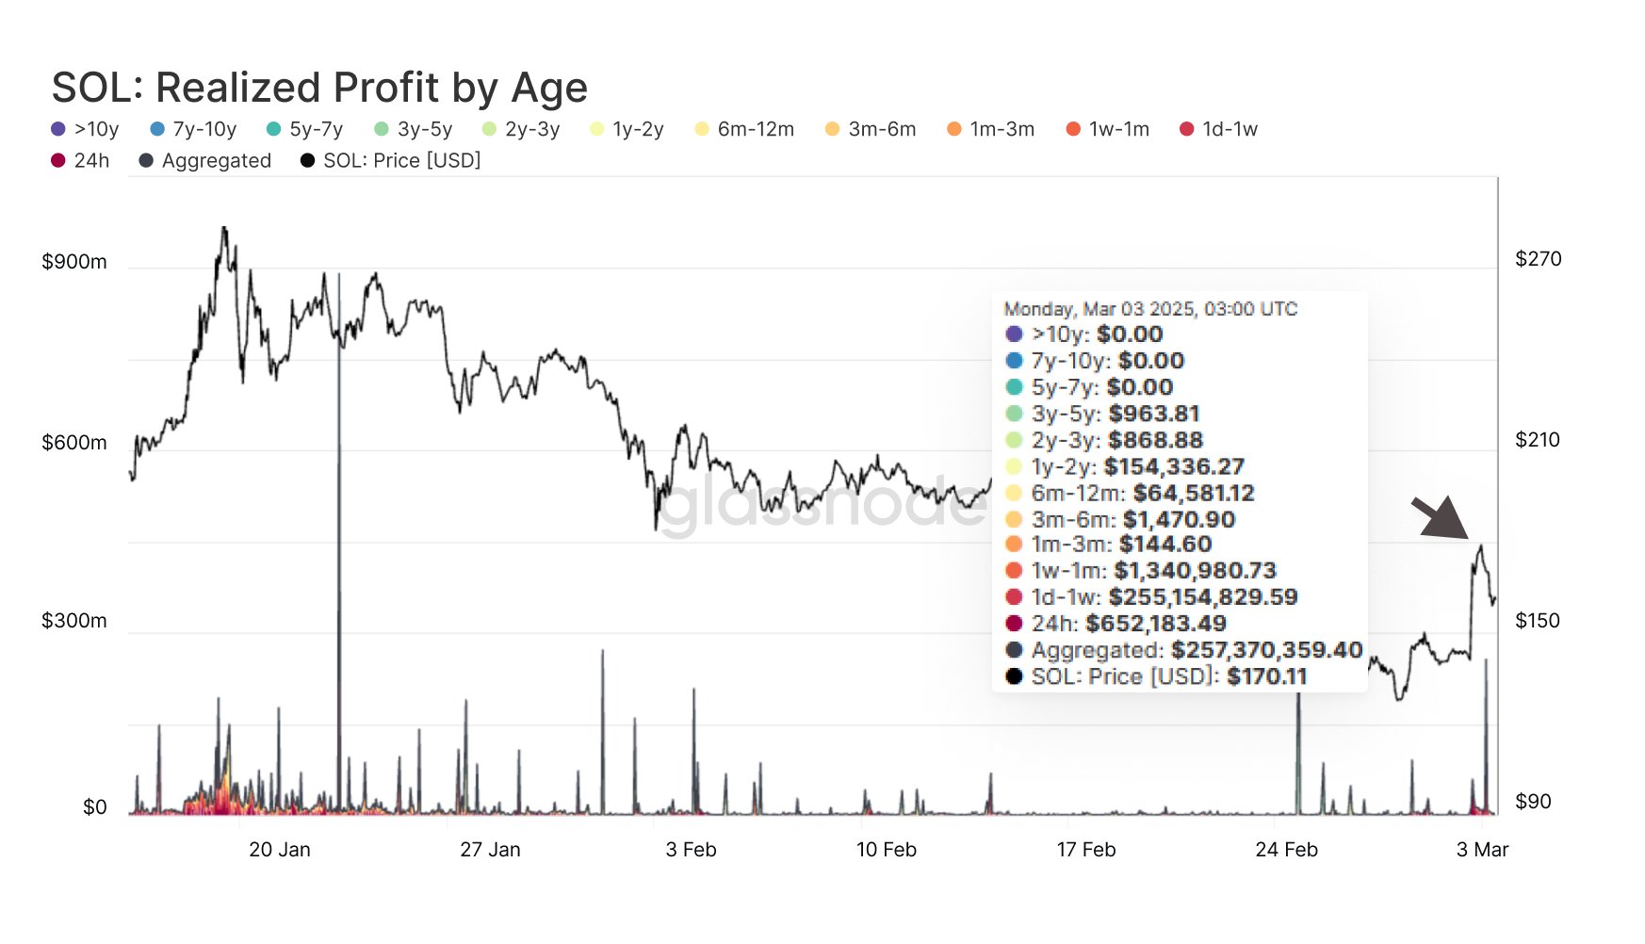Click the 3m-6m orange legend dot
1645x944 pixels.
pyautogui.click(x=832, y=129)
